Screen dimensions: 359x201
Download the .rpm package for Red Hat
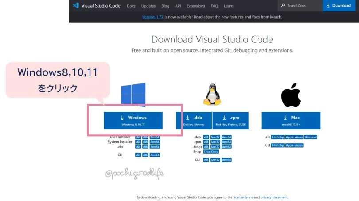point(230,121)
